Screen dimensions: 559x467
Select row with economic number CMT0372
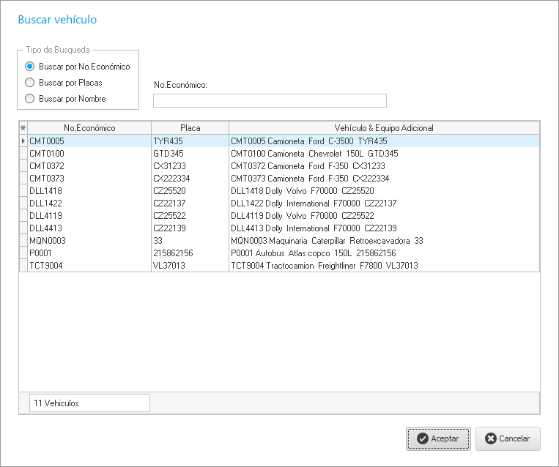point(89,166)
